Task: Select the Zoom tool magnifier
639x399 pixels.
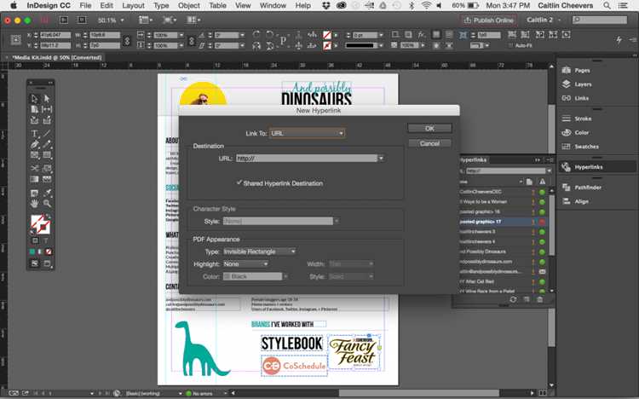Action: coord(47,203)
